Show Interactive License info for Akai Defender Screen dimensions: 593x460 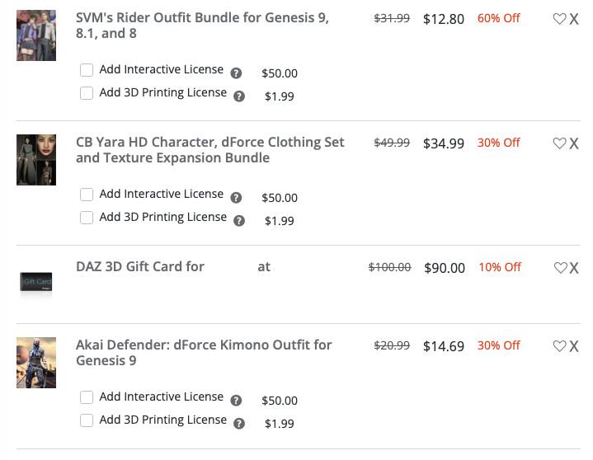(x=236, y=401)
